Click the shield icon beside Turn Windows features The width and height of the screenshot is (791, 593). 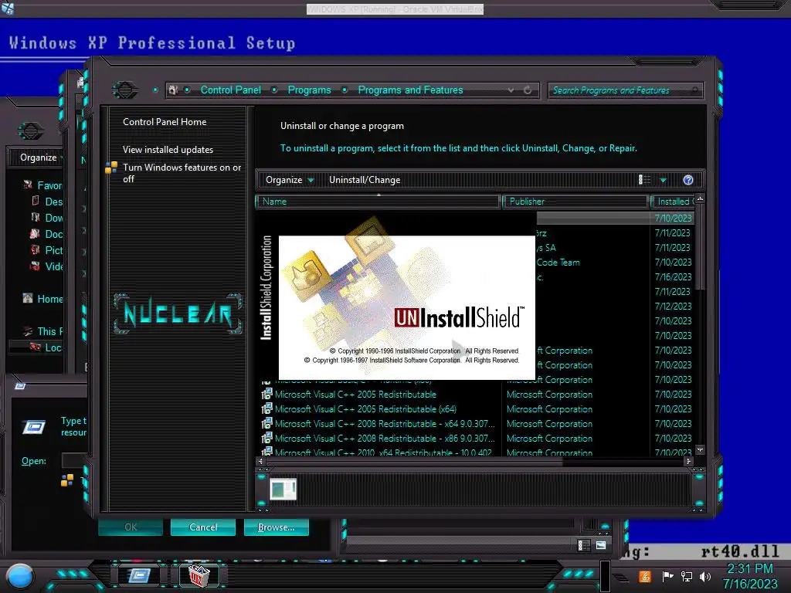111,168
